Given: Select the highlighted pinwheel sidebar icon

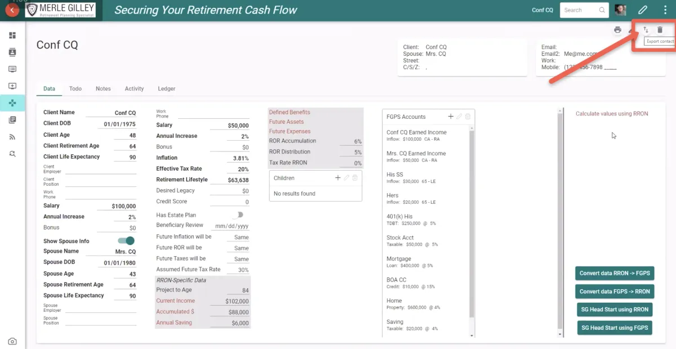Looking at the screenshot, I should (12, 103).
